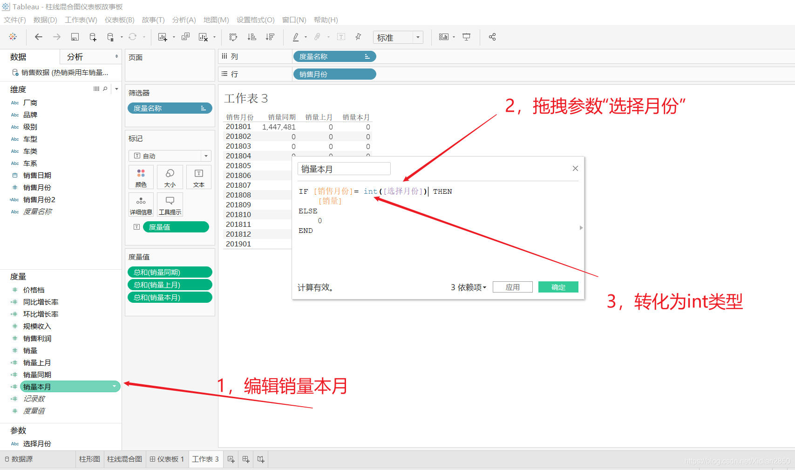Viewport: 795px width, 470px height.
Task: Click the 度量名称 pill on columns shelf
Action: click(x=334, y=56)
